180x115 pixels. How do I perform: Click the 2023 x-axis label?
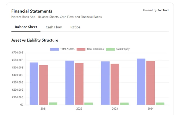point(115,109)
